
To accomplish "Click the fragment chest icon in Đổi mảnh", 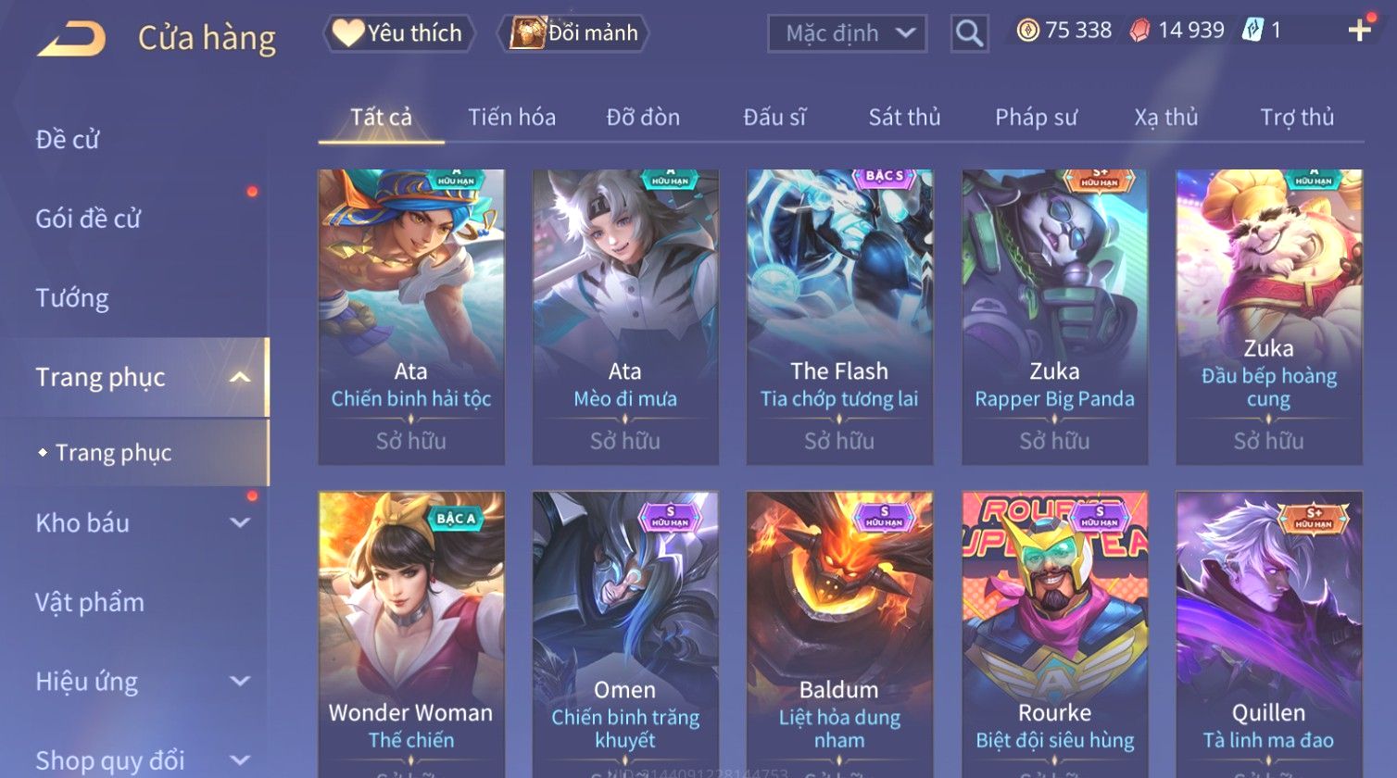I will coord(527,33).
